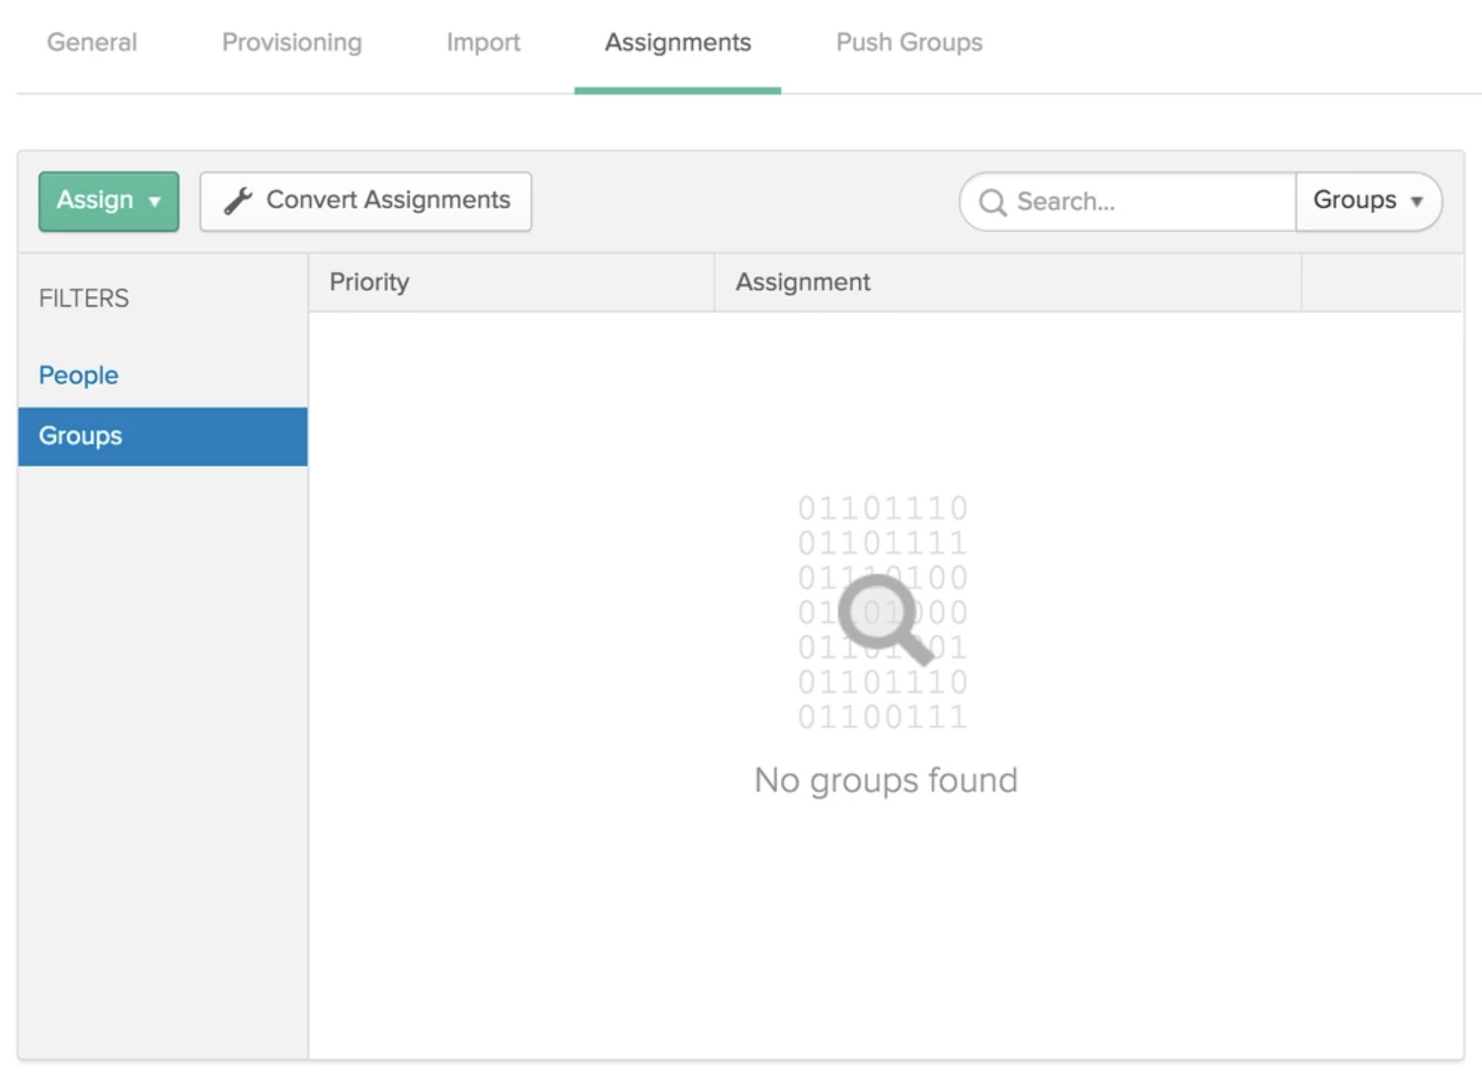This screenshot has width=1482, height=1078.
Task: Go to the Import tab
Action: pos(483,42)
